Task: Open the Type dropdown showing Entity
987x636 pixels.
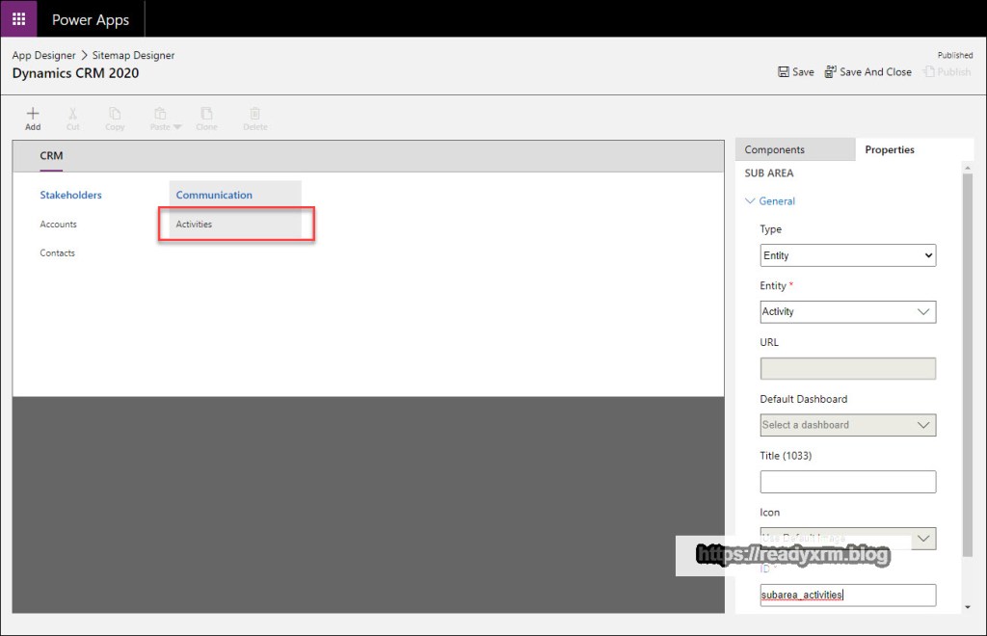Action: point(847,255)
